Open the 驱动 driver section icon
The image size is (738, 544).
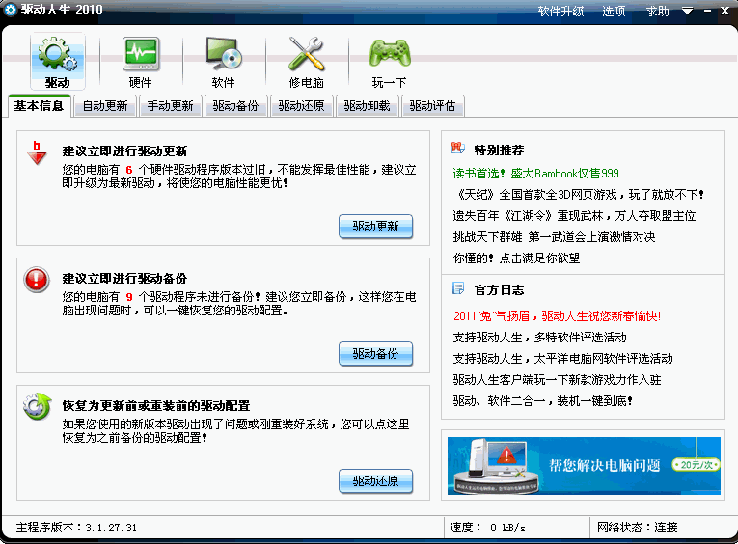click(58, 61)
